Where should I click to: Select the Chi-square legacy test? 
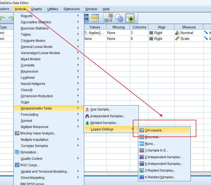[154, 130]
